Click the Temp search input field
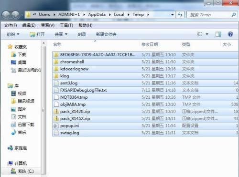239x177 pixels. (209, 15)
